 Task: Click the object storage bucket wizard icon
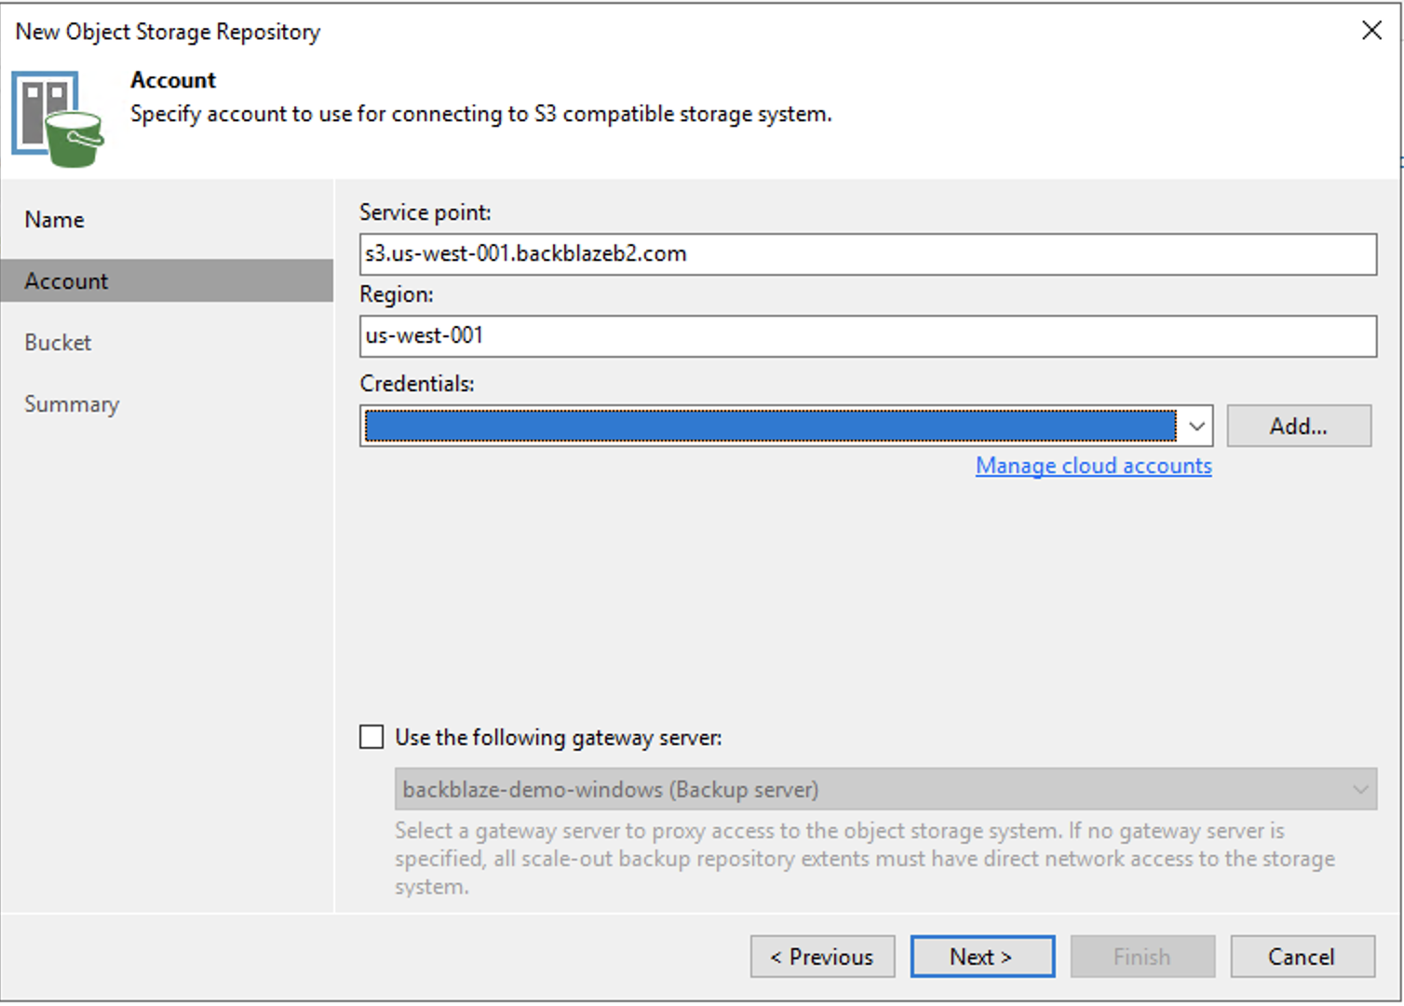[58, 119]
